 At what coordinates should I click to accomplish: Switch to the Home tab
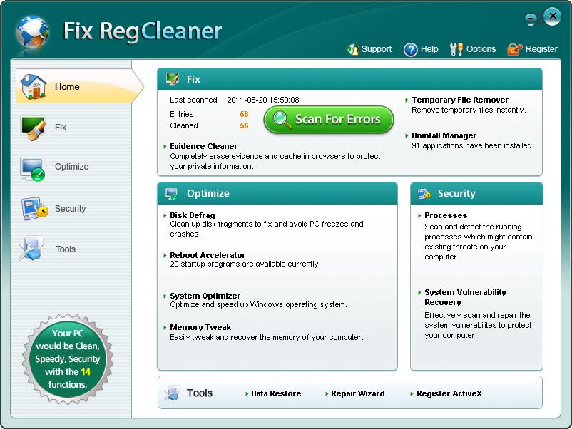(x=67, y=86)
